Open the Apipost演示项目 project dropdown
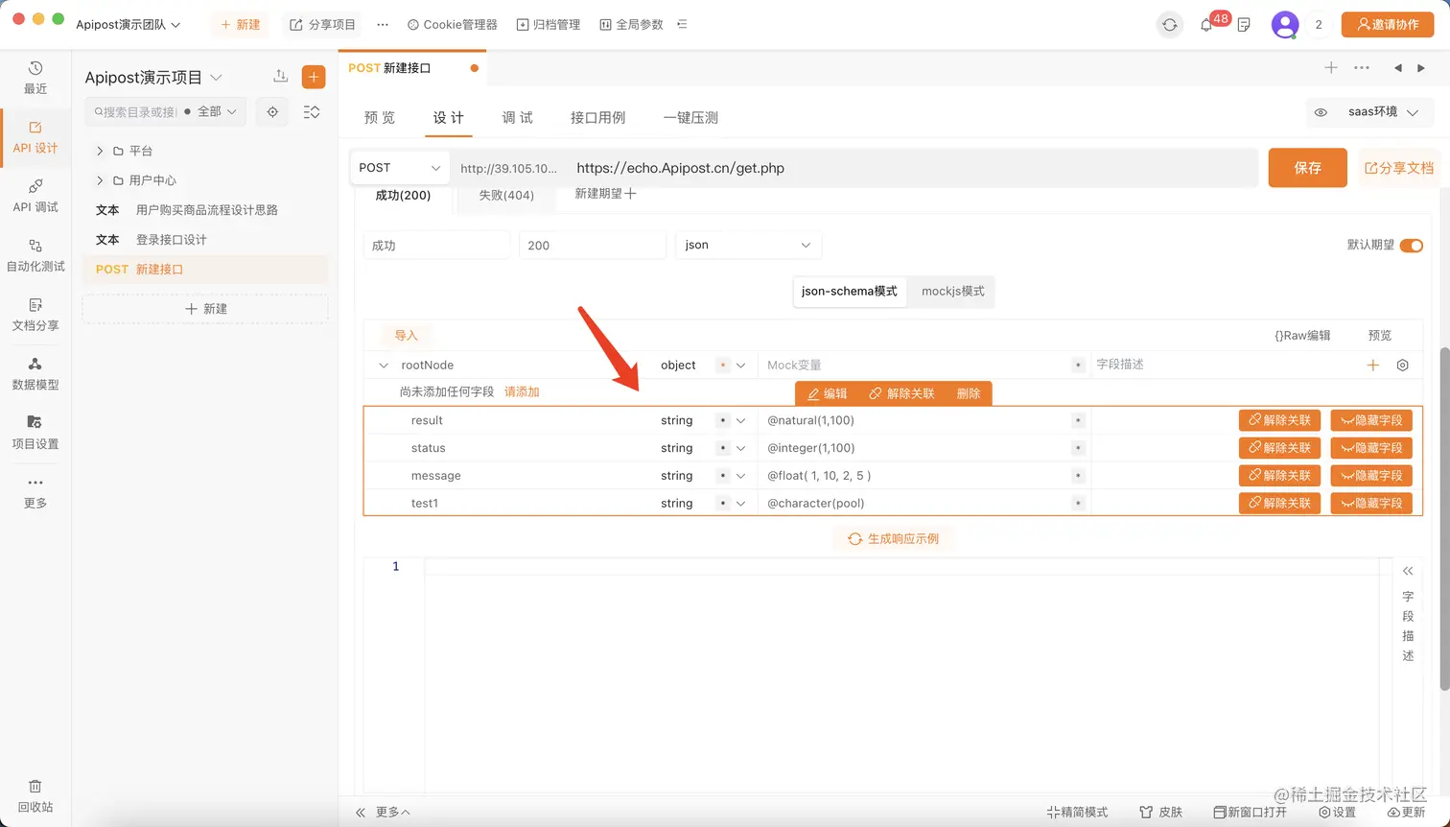Image resolution: width=1450 pixels, height=827 pixels. 153,77
